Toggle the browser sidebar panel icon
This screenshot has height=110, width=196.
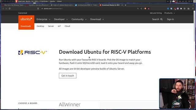(x=184, y=9)
